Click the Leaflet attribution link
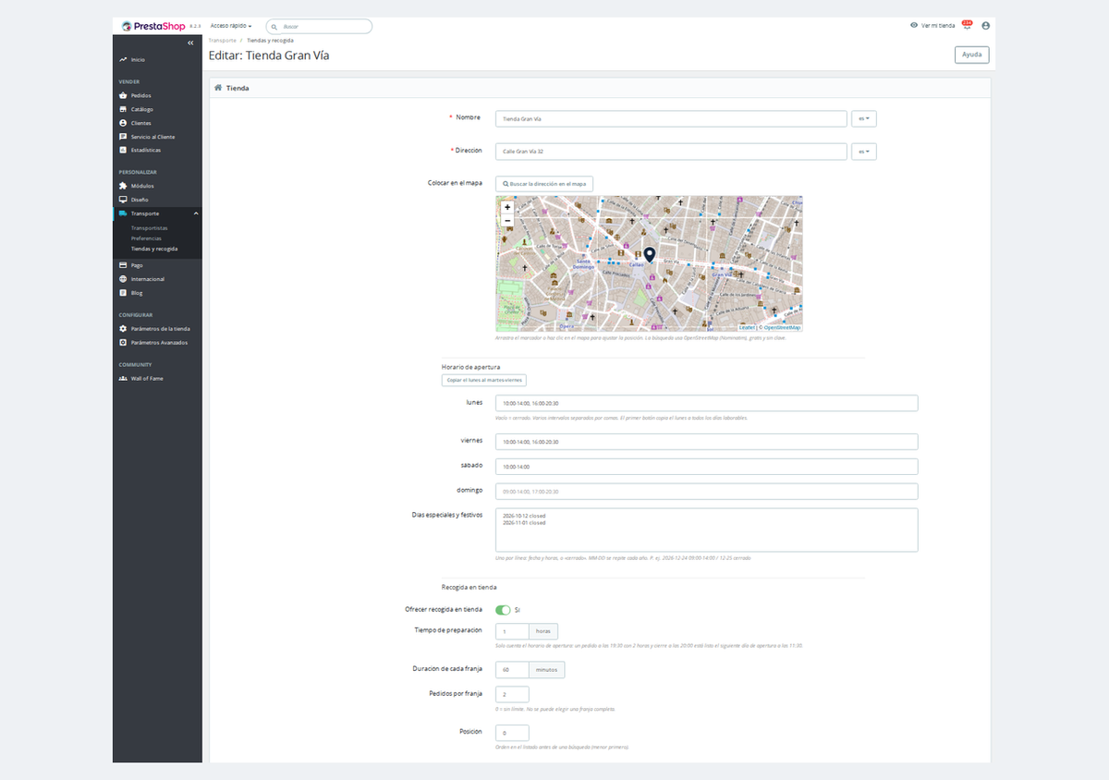1109x780 pixels. [x=747, y=328]
